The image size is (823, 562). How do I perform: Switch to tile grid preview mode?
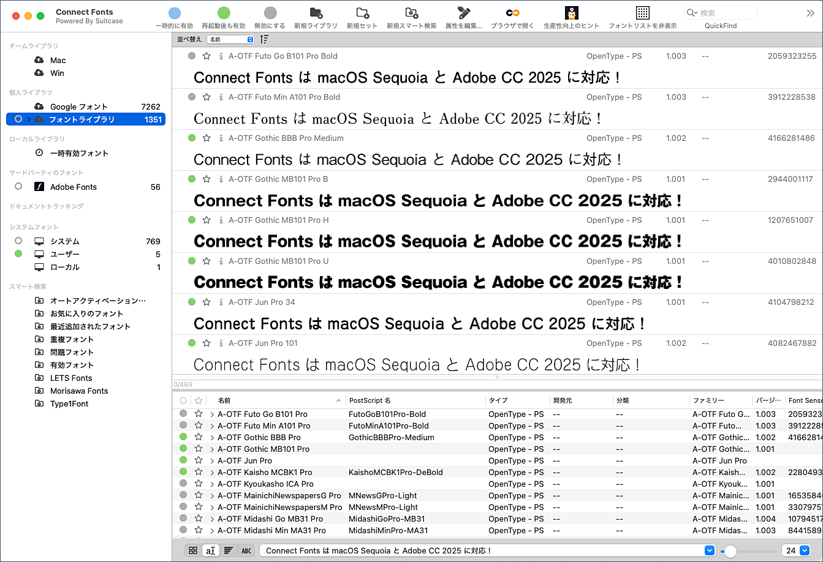pyautogui.click(x=193, y=550)
